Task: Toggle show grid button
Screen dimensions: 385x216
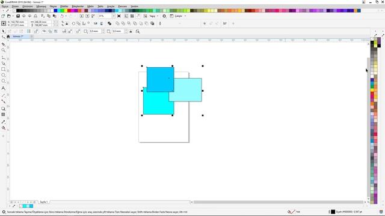Action: [132, 16]
